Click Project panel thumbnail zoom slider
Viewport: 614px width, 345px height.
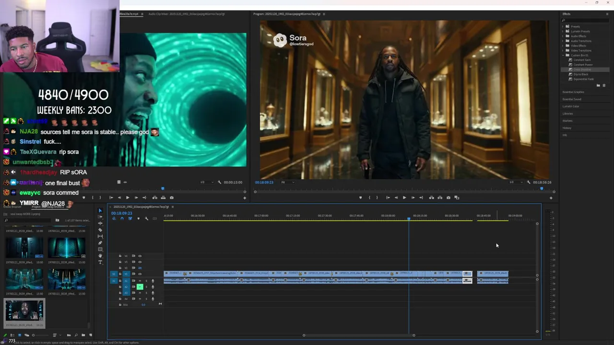41,335
